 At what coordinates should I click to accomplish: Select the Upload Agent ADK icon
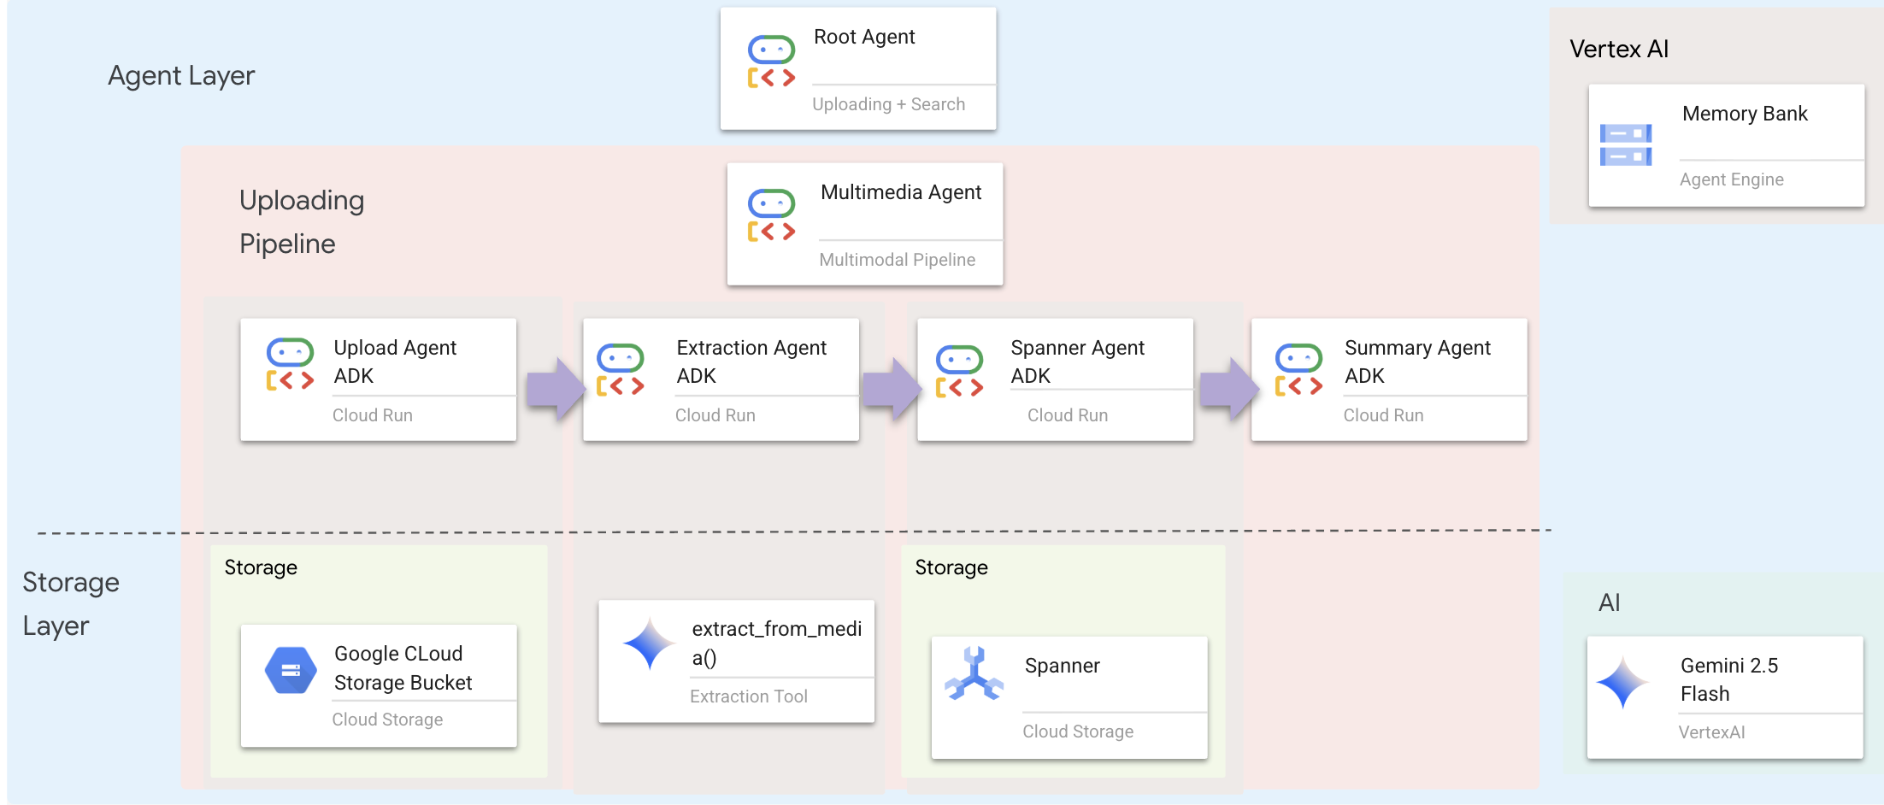pyautogui.click(x=290, y=365)
